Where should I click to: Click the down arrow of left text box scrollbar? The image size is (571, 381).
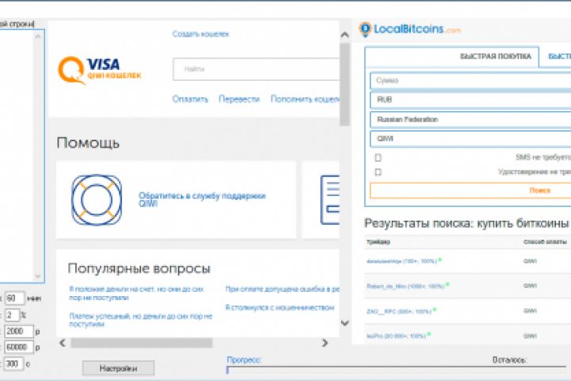38,276
